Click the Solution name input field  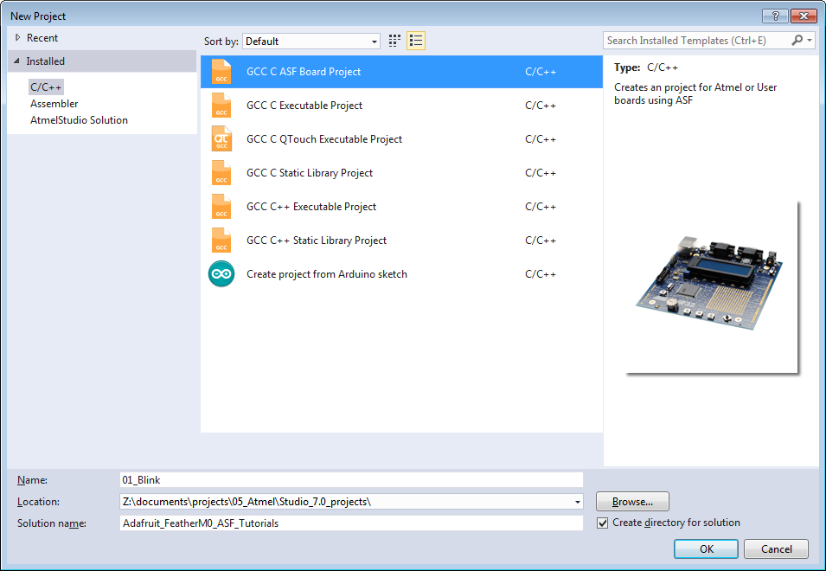point(351,523)
